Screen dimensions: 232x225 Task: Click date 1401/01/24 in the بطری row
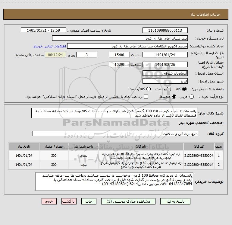[24, 156]
